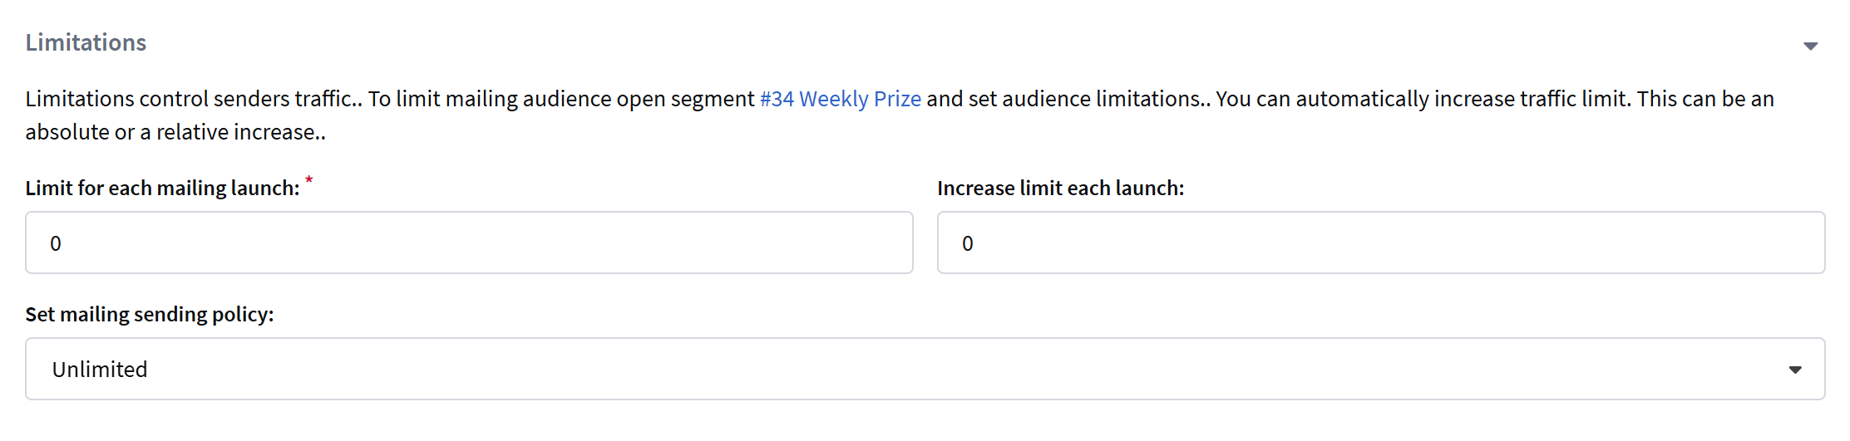Collapse the Limitations section arrow
This screenshot has width=1850, height=441.
tap(1810, 46)
